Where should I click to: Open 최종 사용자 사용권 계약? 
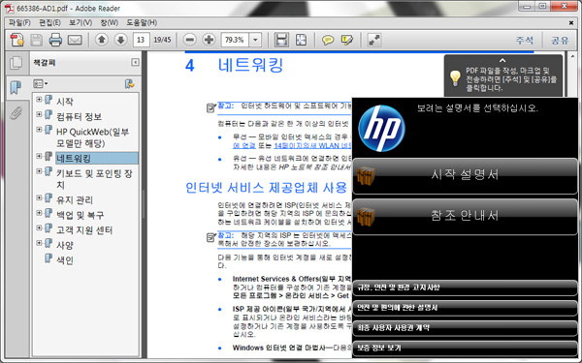(465, 328)
